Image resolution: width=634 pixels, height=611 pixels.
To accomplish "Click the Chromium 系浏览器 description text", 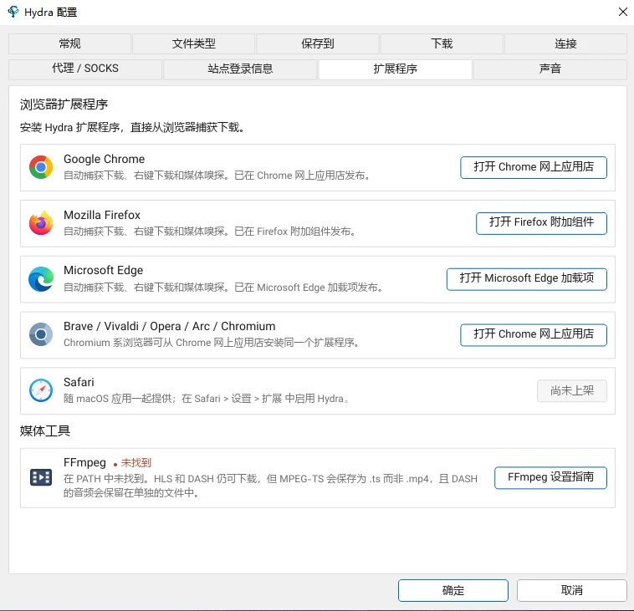I will (x=212, y=343).
